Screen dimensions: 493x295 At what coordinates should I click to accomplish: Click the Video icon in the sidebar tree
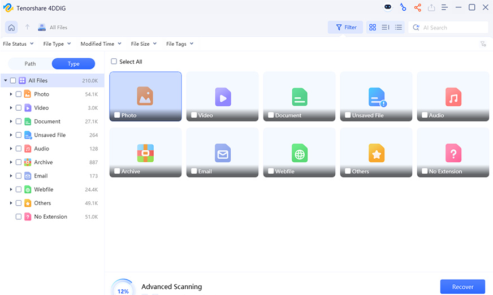click(x=28, y=108)
